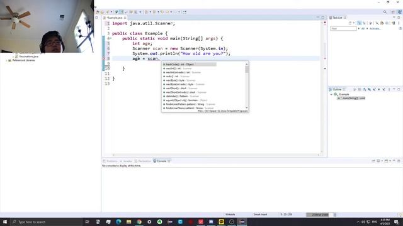Screen dimensions: 403x226
Task: Click the taskbar search box
Action: pyautogui.click(x=47, y=222)
